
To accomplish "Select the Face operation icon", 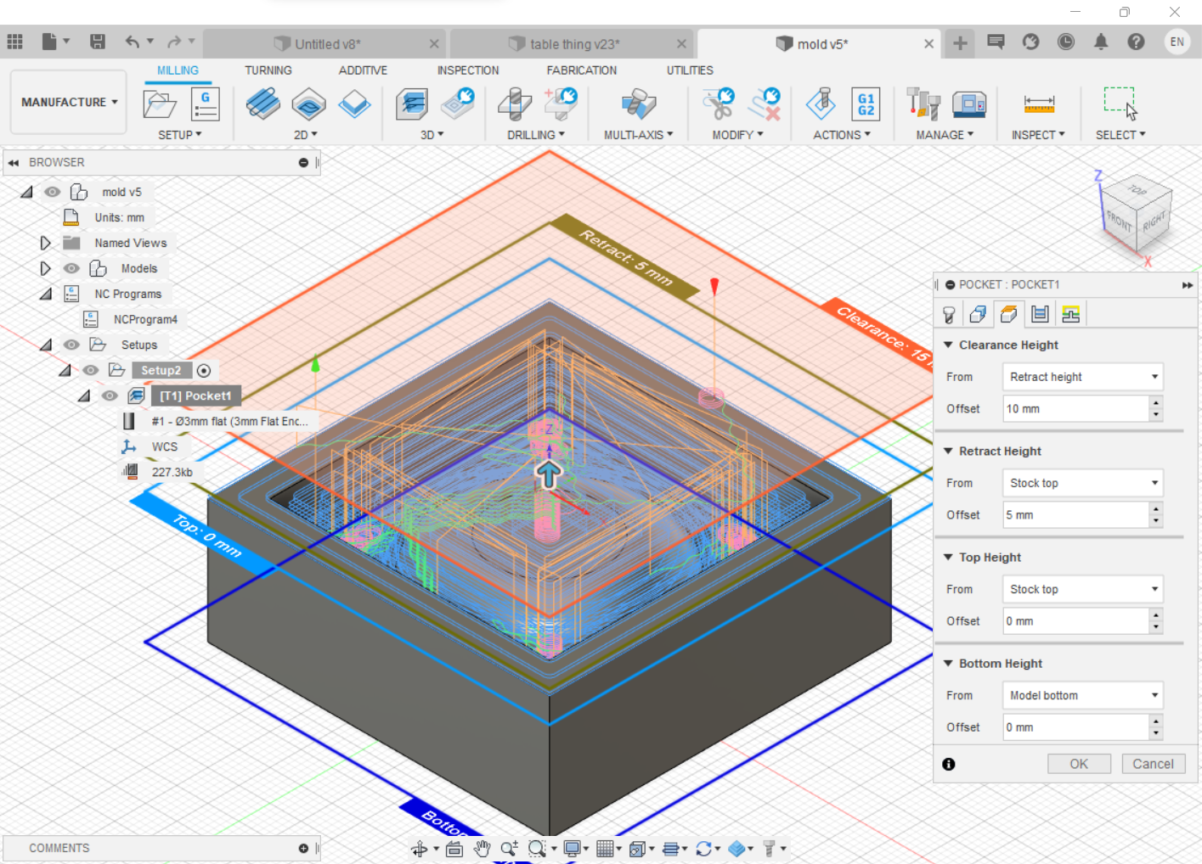I will (x=354, y=104).
